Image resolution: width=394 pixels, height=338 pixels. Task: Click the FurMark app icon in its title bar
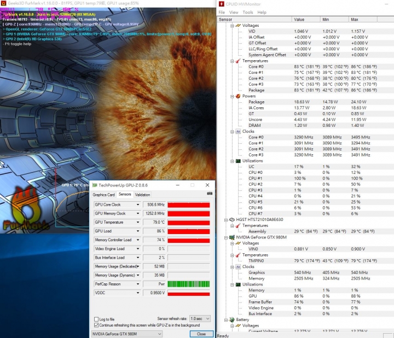(x=3, y=3)
